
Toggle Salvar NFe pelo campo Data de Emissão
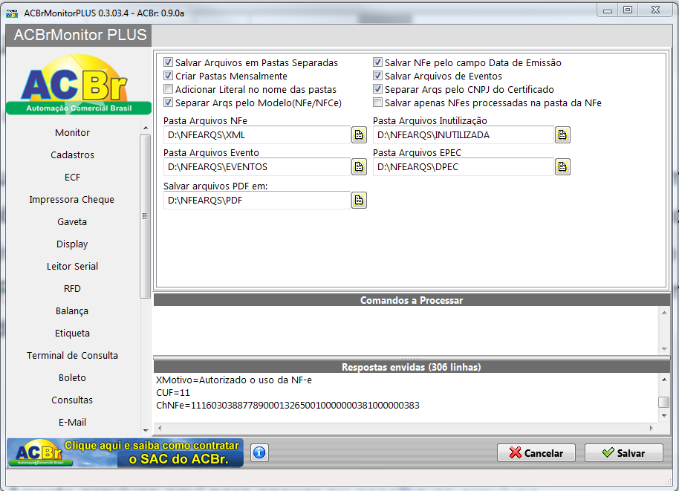click(x=378, y=62)
